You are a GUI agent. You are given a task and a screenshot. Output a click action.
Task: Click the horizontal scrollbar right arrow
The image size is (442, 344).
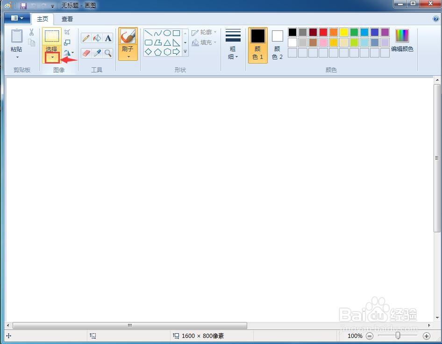click(x=429, y=325)
